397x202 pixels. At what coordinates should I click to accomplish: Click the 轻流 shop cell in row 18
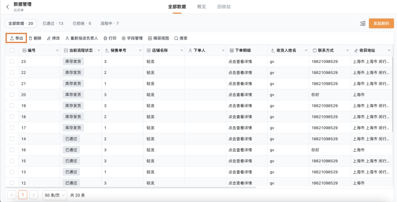(150, 116)
